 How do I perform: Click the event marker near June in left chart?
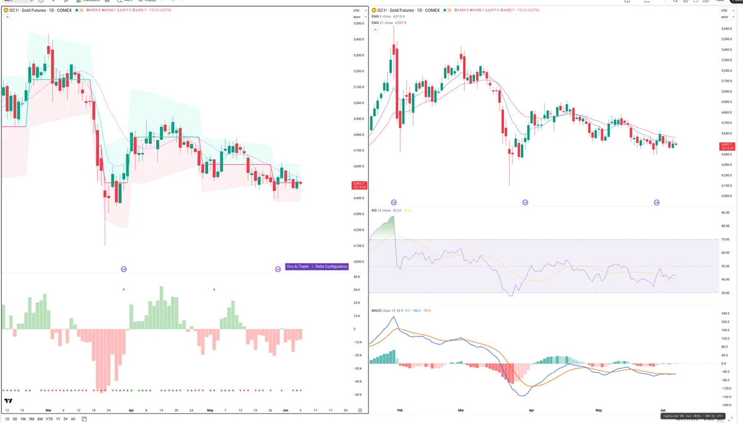tap(278, 269)
